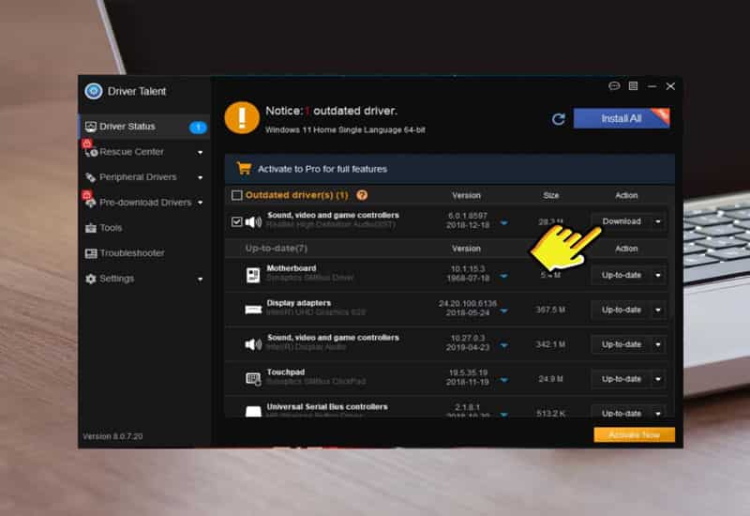Screen dimensions: 750x516
Task: Click the Driver Talent logo icon
Action: click(x=93, y=91)
